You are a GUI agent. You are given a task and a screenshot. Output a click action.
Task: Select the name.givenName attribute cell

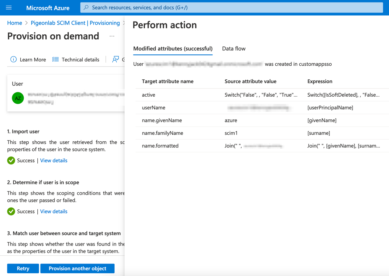click(x=162, y=120)
